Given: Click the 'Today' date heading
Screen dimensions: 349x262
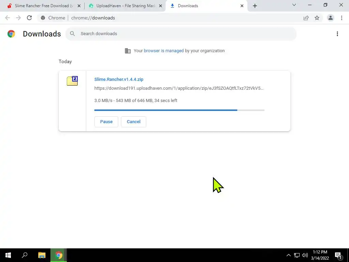Looking at the screenshot, I should coord(65,61).
